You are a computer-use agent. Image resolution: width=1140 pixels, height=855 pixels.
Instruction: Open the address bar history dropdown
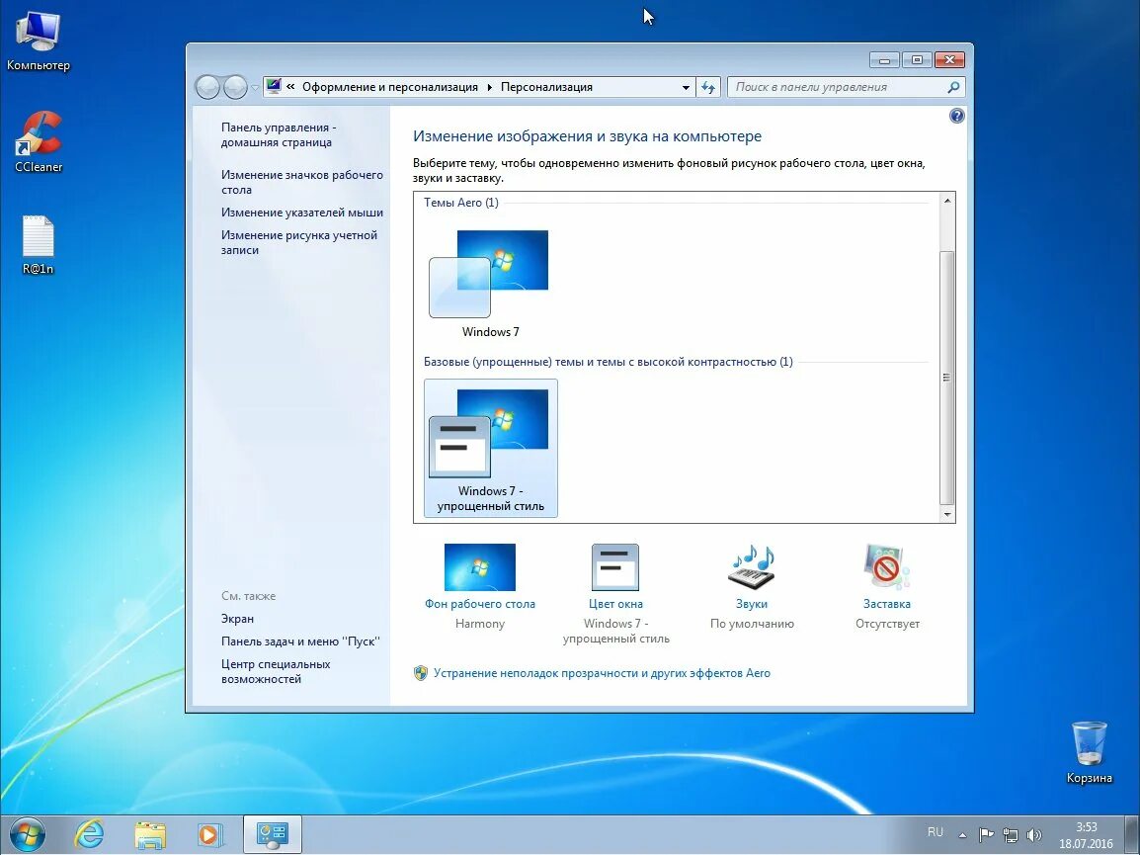[x=686, y=87]
